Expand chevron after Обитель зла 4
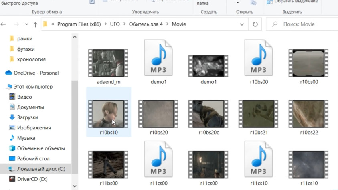Image resolution: width=338 pixels, height=190 pixels. [167, 24]
